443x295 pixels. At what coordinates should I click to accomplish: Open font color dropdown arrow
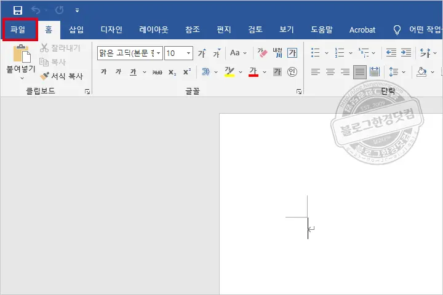[265, 73]
